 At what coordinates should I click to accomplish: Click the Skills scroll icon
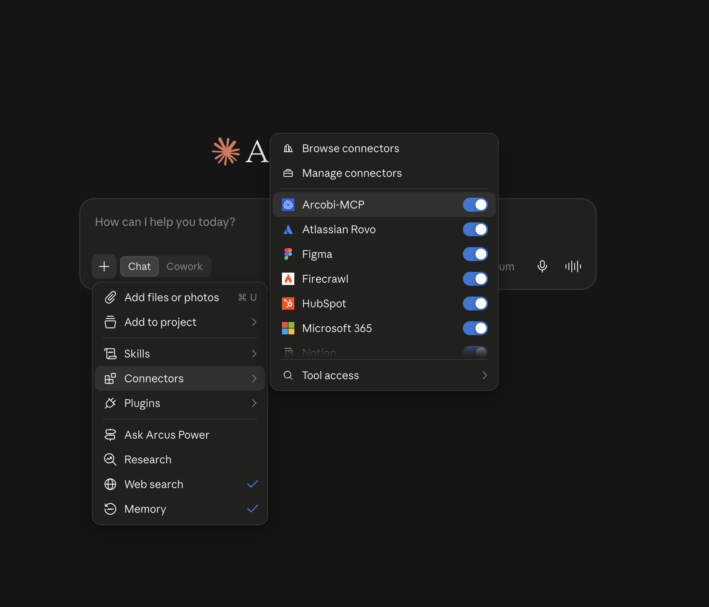tap(110, 354)
